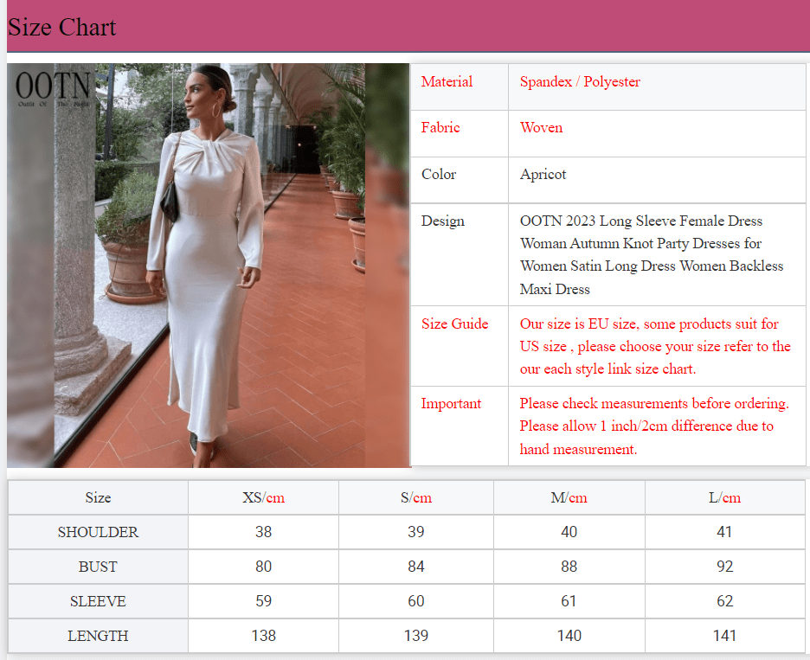This screenshot has width=810, height=660.
Task: Select the XS/cm column header
Action: (x=262, y=497)
